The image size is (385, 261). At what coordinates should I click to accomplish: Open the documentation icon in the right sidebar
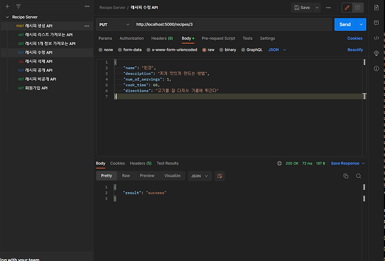pyautogui.click(x=376, y=8)
